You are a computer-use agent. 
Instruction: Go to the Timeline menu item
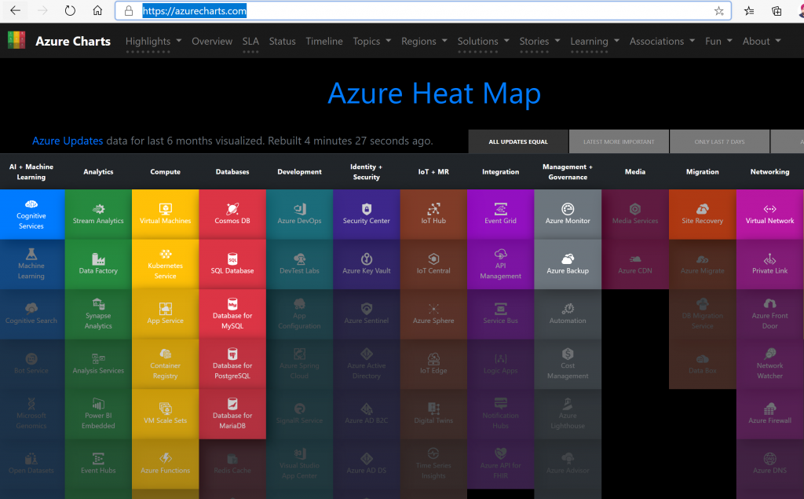click(324, 41)
